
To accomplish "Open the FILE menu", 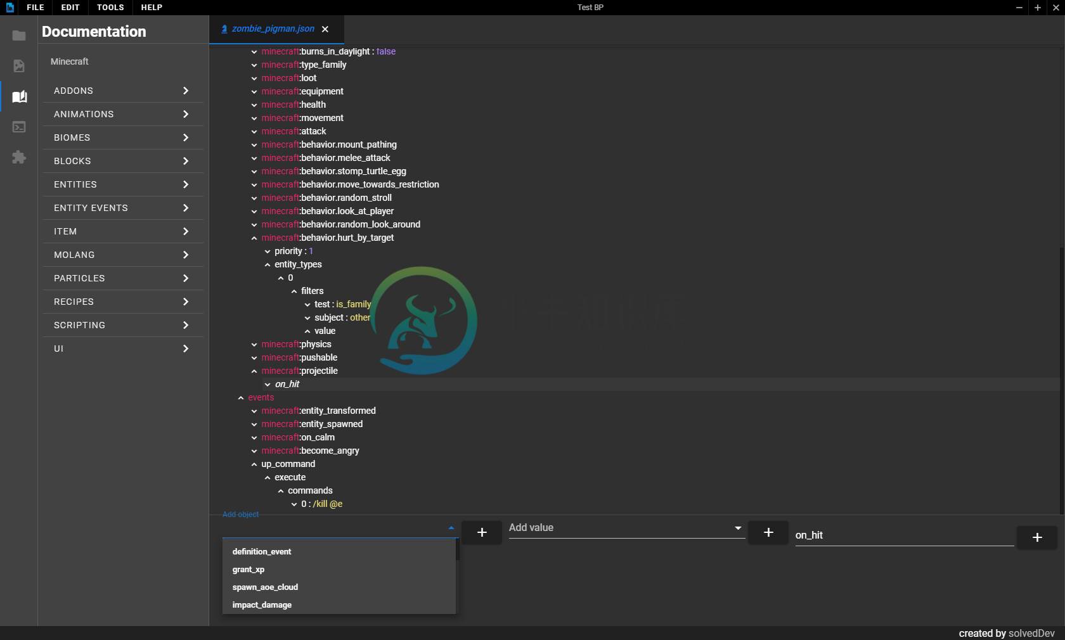I will click(35, 8).
